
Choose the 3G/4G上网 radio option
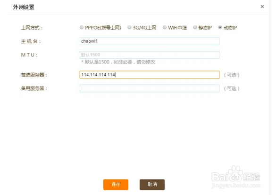[129, 27]
